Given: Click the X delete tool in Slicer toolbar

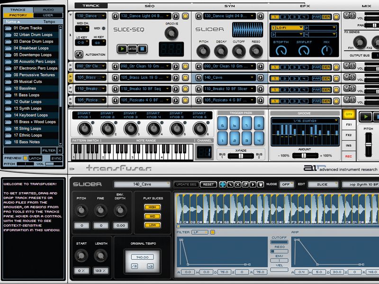Looking at the screenshot, I should (238, 185).
